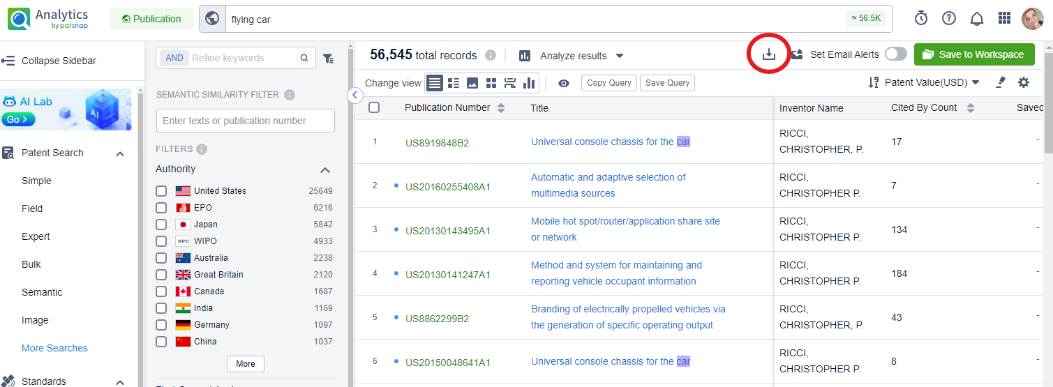Select all rows with header checkbox
Image resolution: width=1053 pixels, height=387 pixels.
(x=374, y=107)
